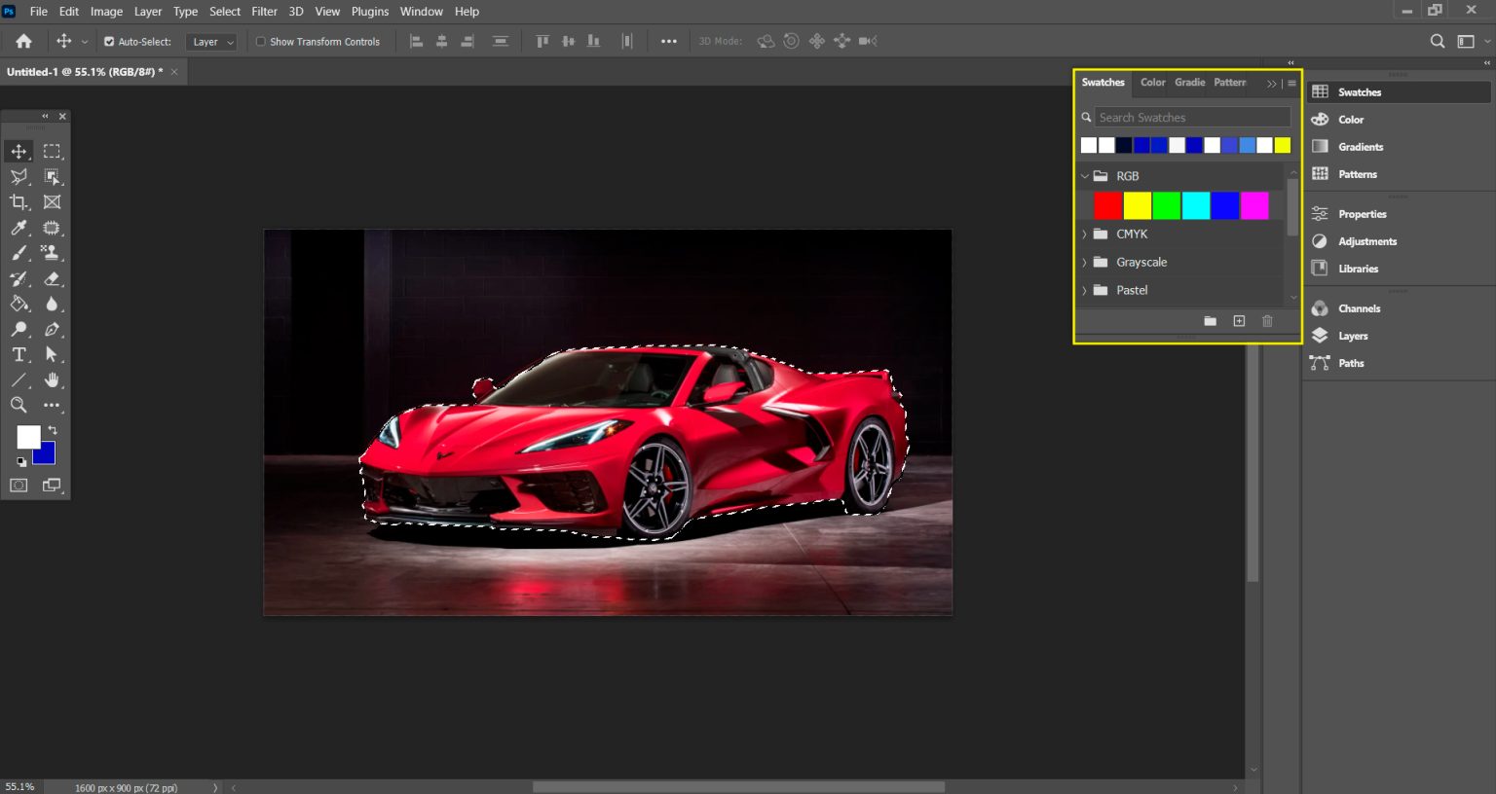The height and width of the screenshot is (794, 1496).
Task: Select the Eyedropper tool
Action: tap(19, 228)
